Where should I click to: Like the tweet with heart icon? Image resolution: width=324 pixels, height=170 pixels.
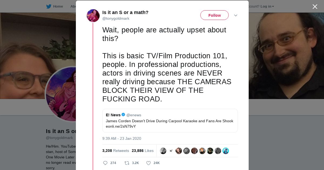click(x=148, y=163)
